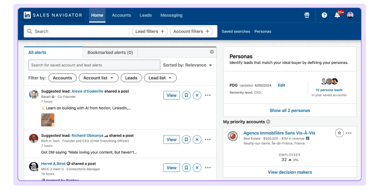This screenshot has width=373, height=190.
Task: Open alert settings gear icon
Action: [x=212, y=52]
